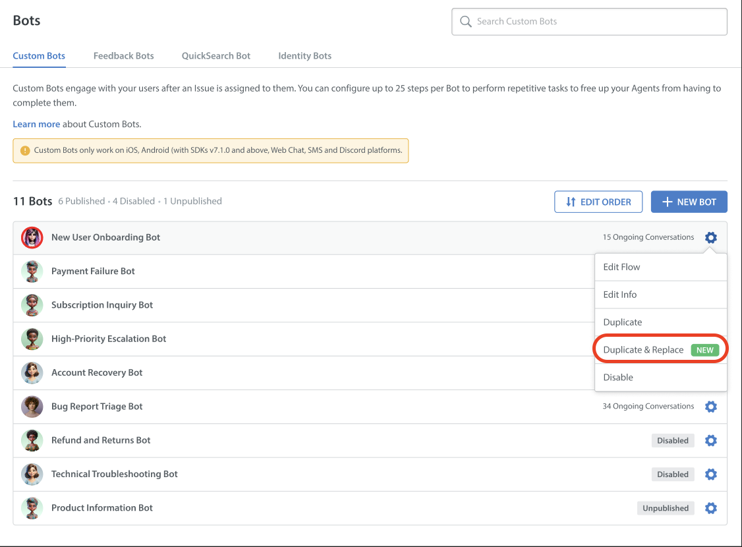The width and height of the screenshot is (742, 547).
Task: Click gear icon for Technical Troubleshooting Bot
Action: [x=710, y=474]
